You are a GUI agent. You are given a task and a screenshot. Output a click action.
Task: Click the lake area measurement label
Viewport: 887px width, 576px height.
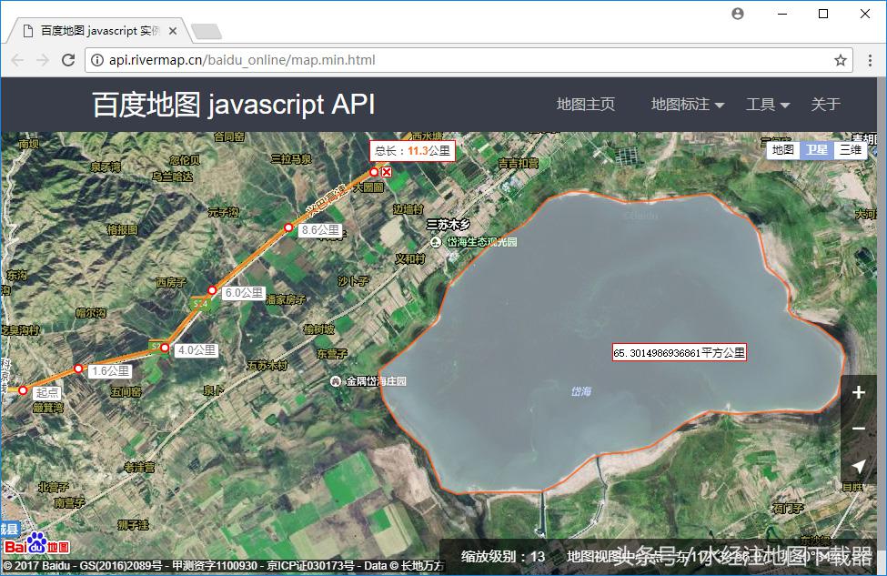click(680, 352)
